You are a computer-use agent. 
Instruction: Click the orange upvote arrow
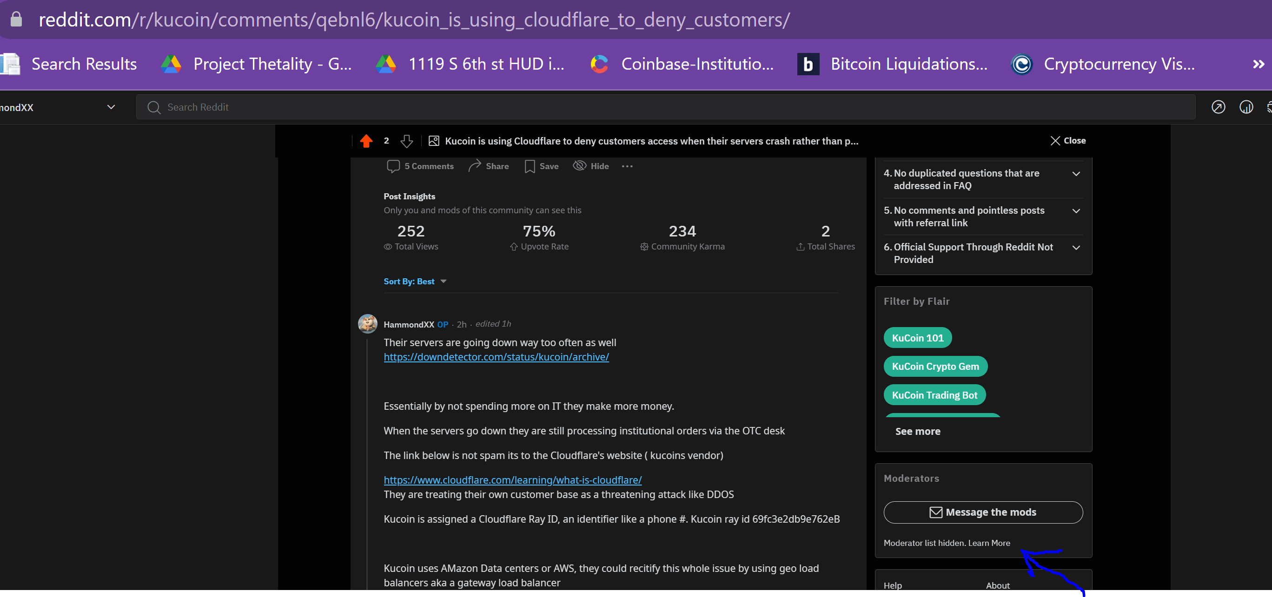[x=366, y=141]
